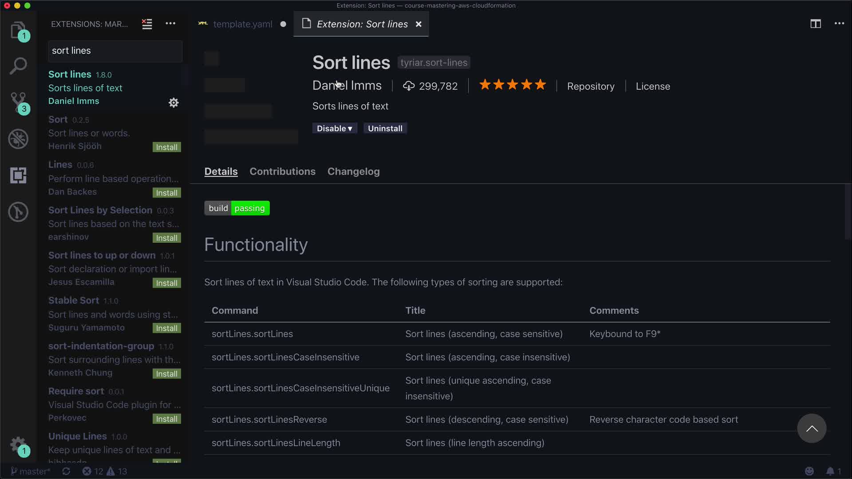
Task: Uninstall the Sort lines extension
Action: (385, 129)
